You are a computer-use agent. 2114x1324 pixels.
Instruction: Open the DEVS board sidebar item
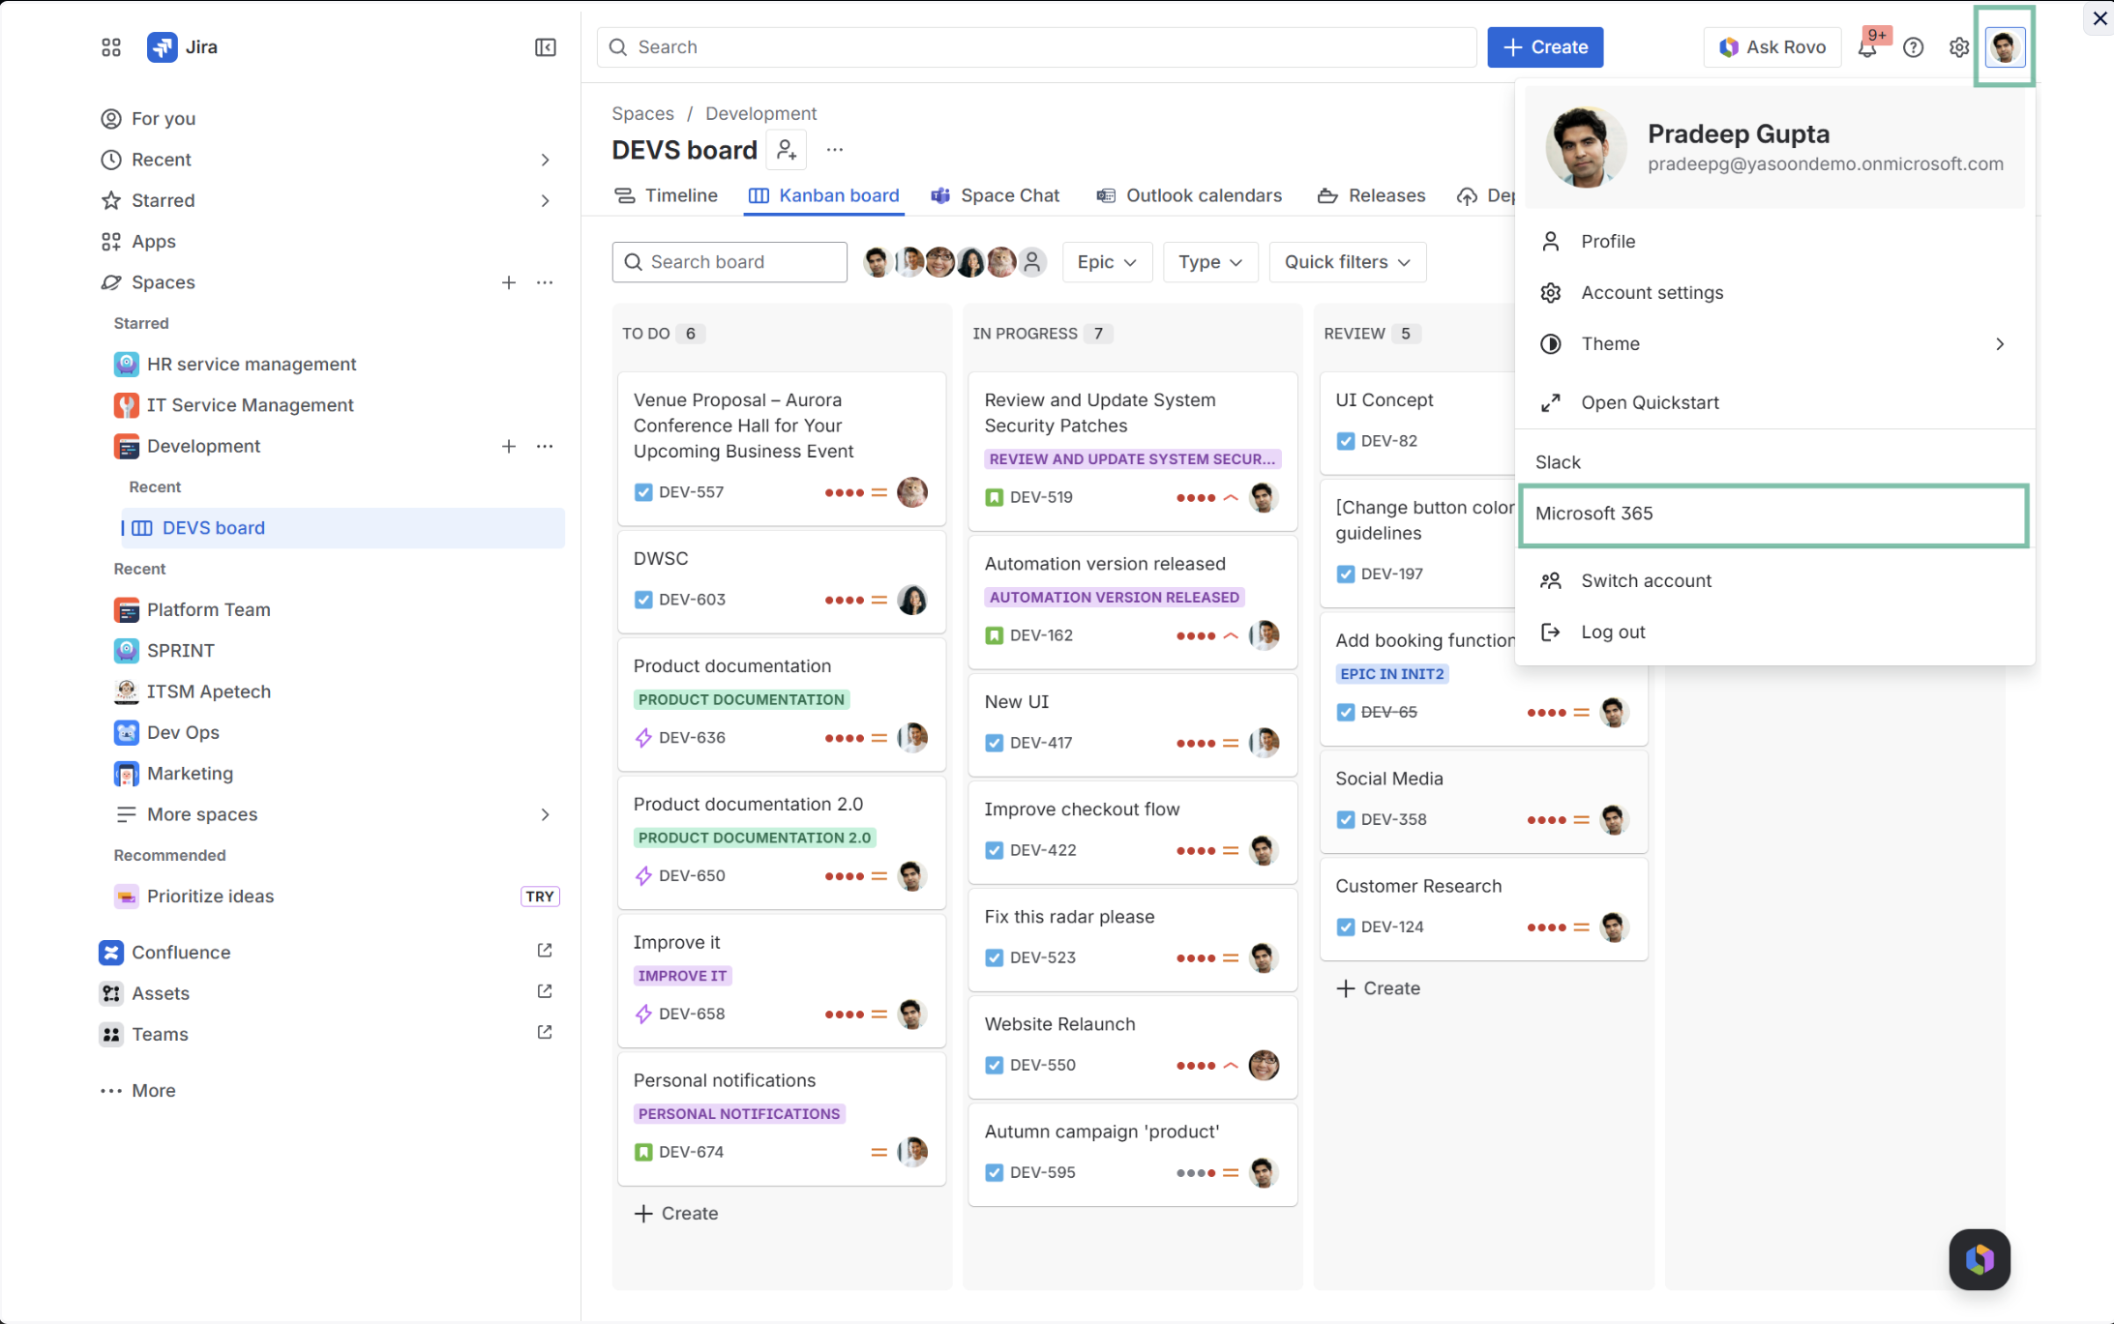[342, 528]
